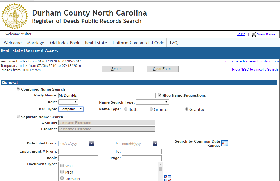Expand the Role dropdown

(68, 102)
